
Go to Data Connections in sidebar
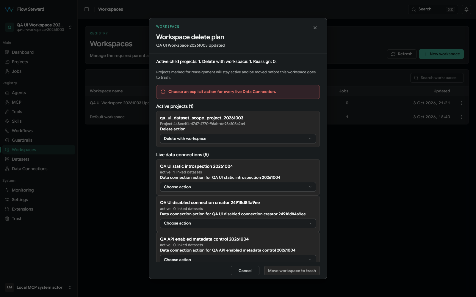click(x=29, y=169)
